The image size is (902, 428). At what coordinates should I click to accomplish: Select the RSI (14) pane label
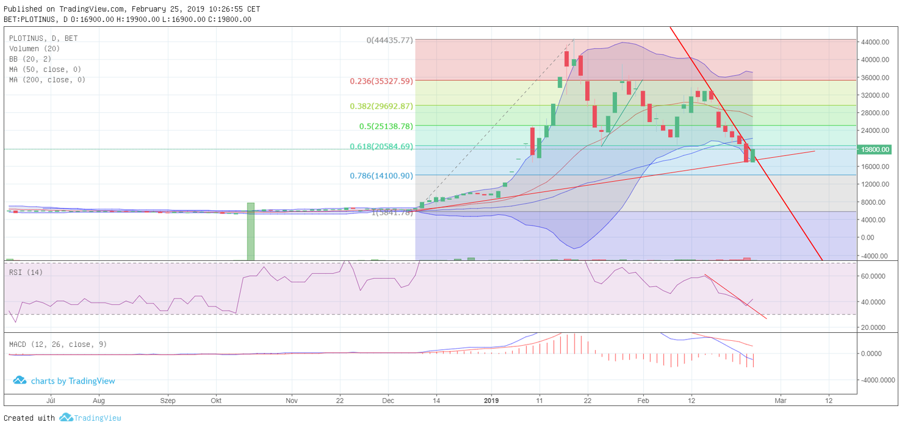click(26, 272)
